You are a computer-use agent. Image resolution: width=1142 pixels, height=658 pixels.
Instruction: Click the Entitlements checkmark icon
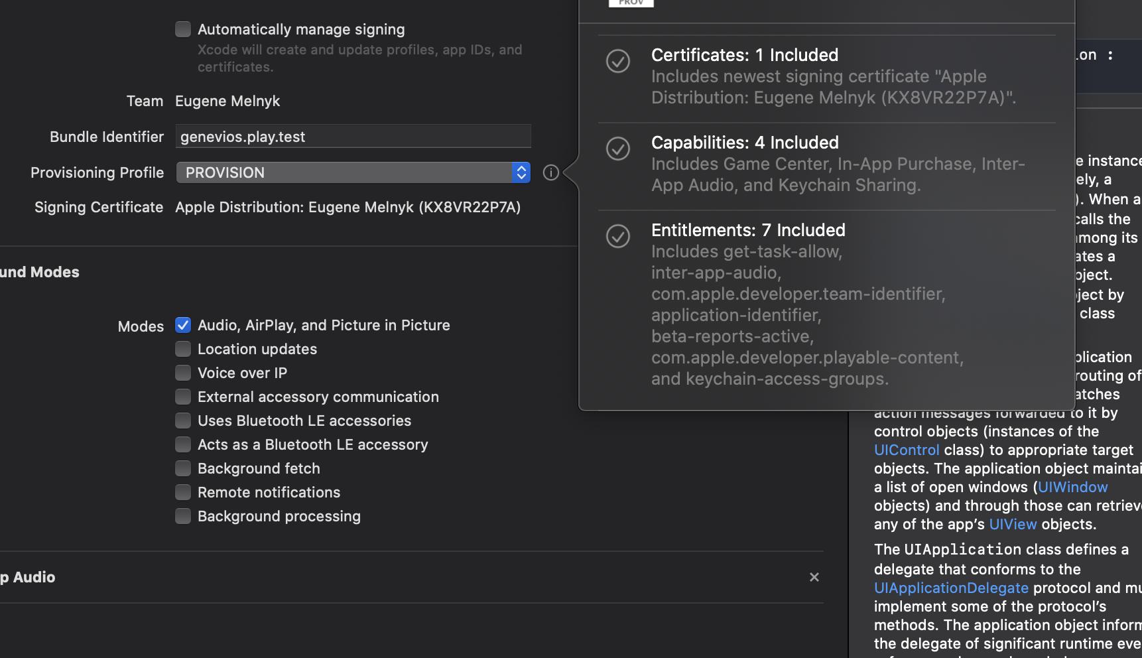618,236
